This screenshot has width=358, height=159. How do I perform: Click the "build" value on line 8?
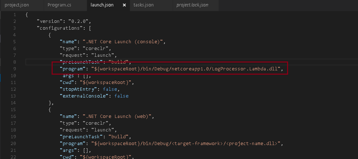click(x=118, y=62)
